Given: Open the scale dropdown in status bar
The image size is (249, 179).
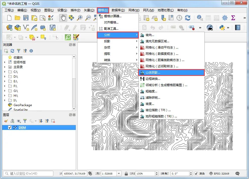Looking at the screenshot, I should [119, 173].
